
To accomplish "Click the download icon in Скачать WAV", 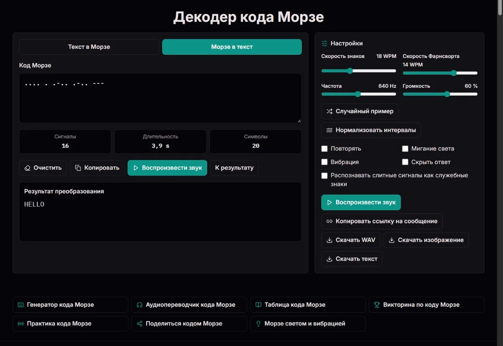I will pos(329,240).
